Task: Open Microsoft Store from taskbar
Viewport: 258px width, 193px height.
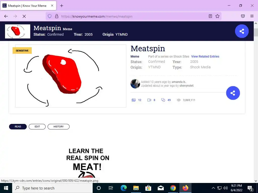Action: (x=148, y=188)
